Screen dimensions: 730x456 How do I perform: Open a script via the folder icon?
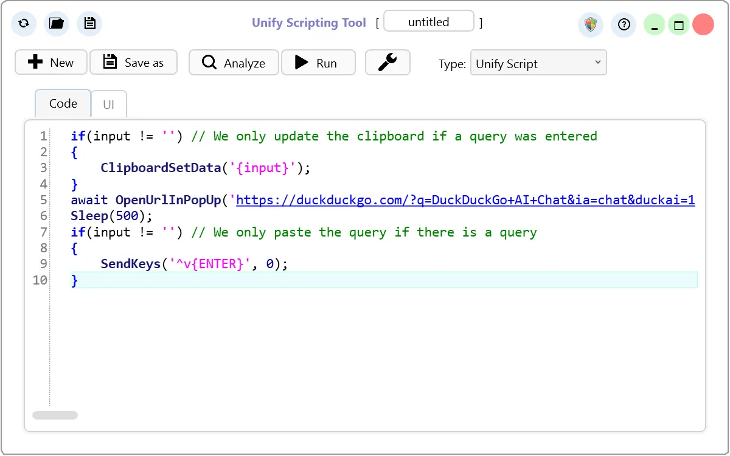coord(57,24)
